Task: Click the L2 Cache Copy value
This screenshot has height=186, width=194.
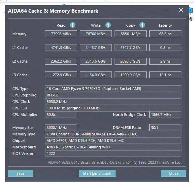Action: (131, 61)
